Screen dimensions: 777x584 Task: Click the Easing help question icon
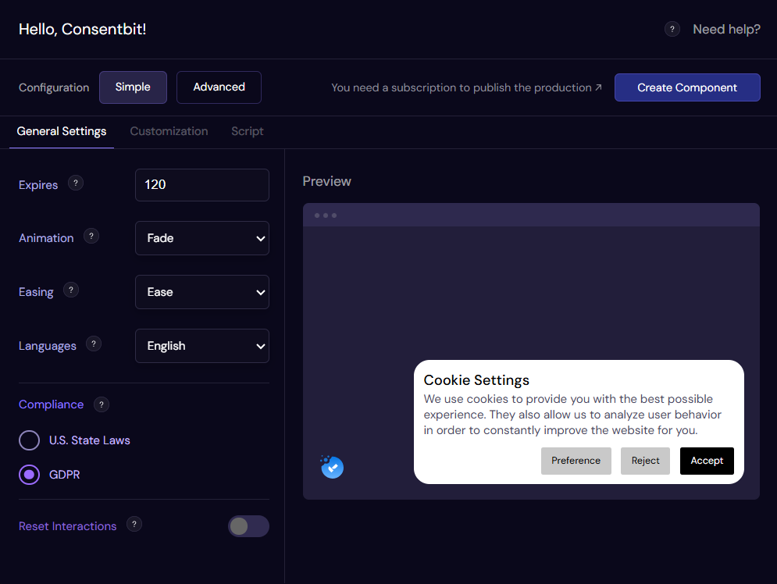71,290
